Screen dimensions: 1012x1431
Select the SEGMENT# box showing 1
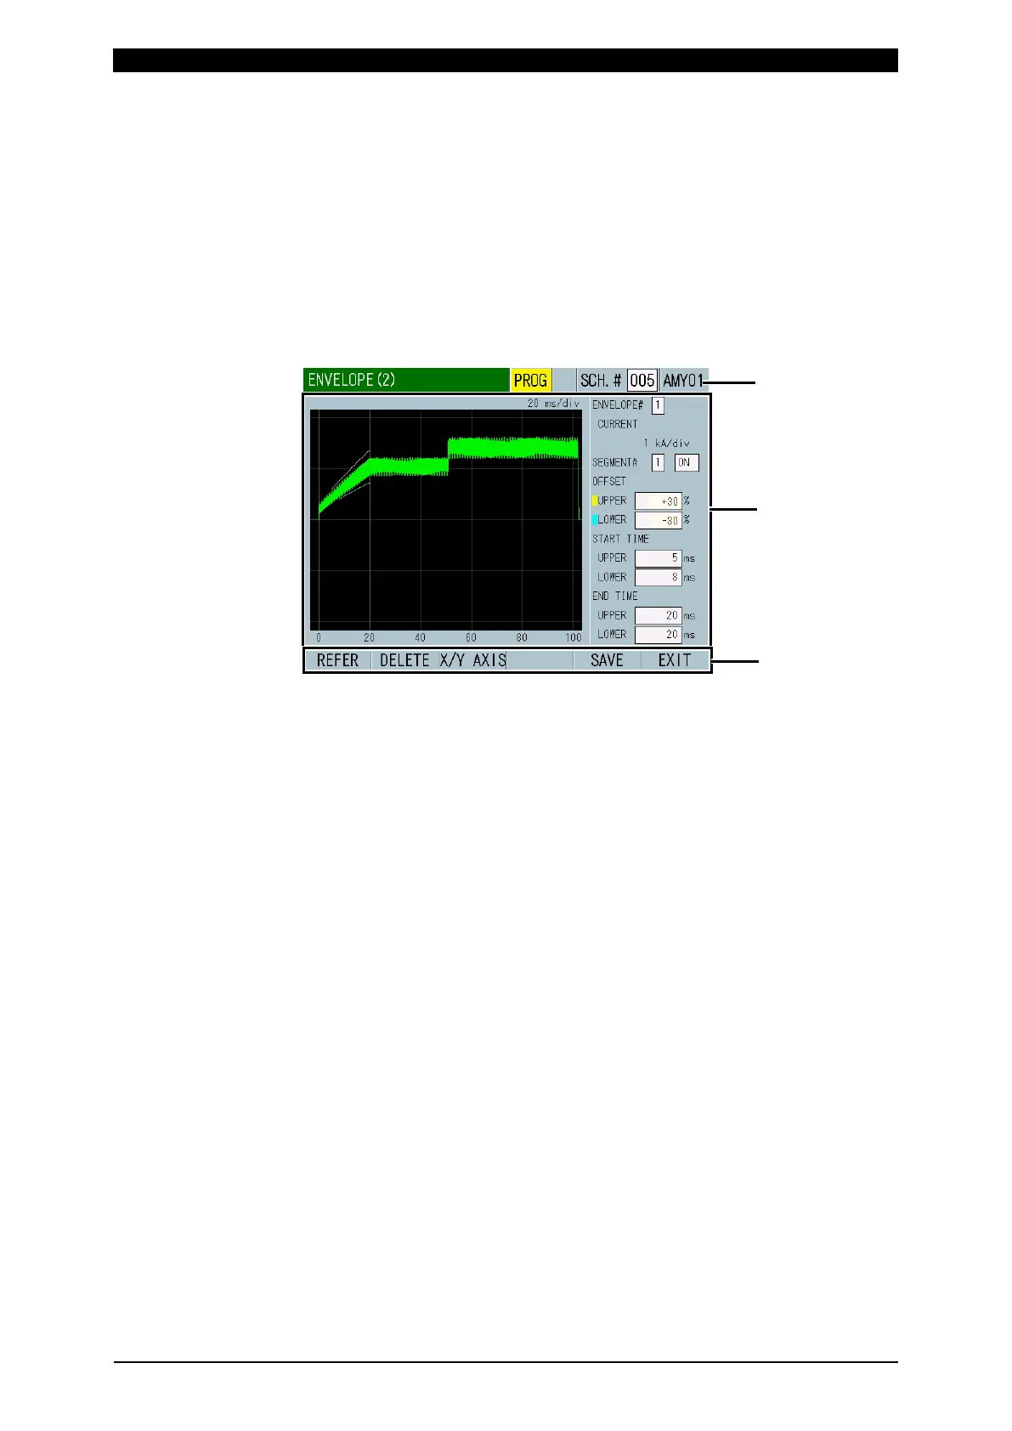click(x=658, y=463)
